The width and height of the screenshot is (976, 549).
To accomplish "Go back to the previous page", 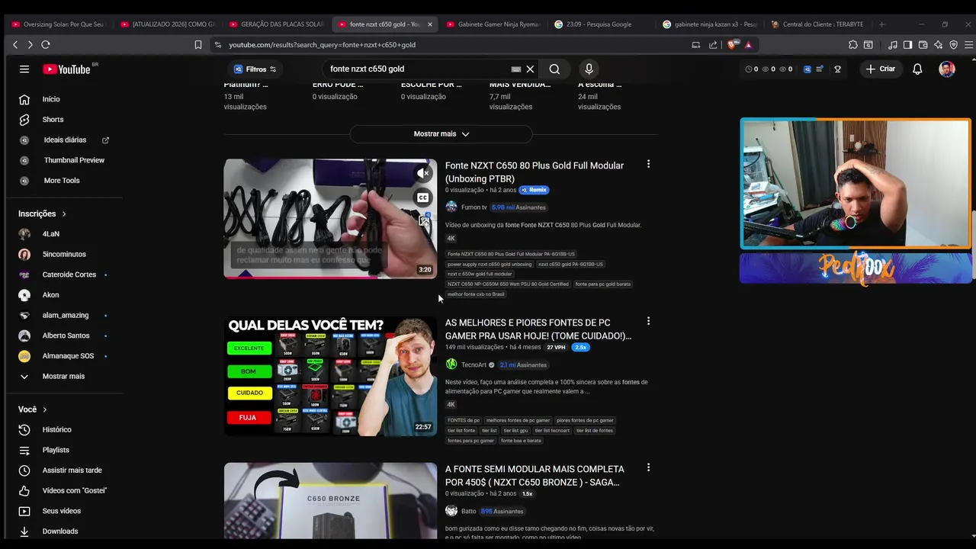I will 15,45.
